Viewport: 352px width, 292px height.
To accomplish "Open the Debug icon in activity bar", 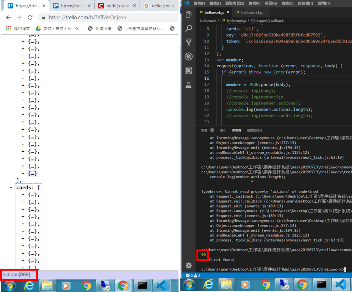I will (189, 56).
